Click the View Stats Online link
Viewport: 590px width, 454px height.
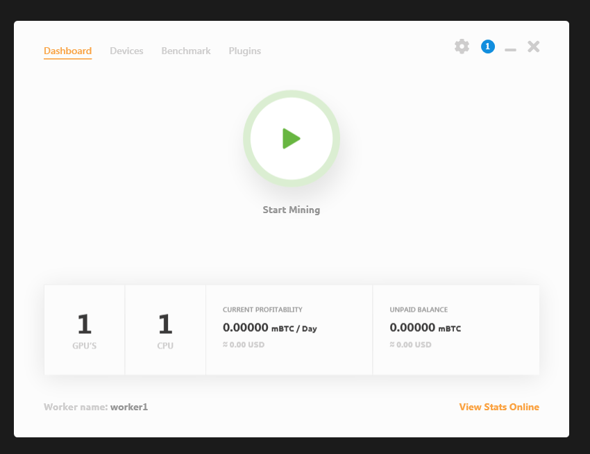point(499,407)
